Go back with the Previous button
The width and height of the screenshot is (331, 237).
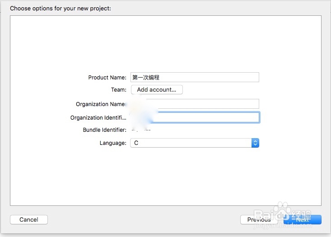(259, 219)
